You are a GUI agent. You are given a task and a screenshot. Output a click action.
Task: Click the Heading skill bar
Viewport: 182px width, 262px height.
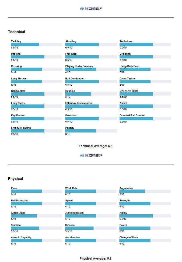[91, 94]
